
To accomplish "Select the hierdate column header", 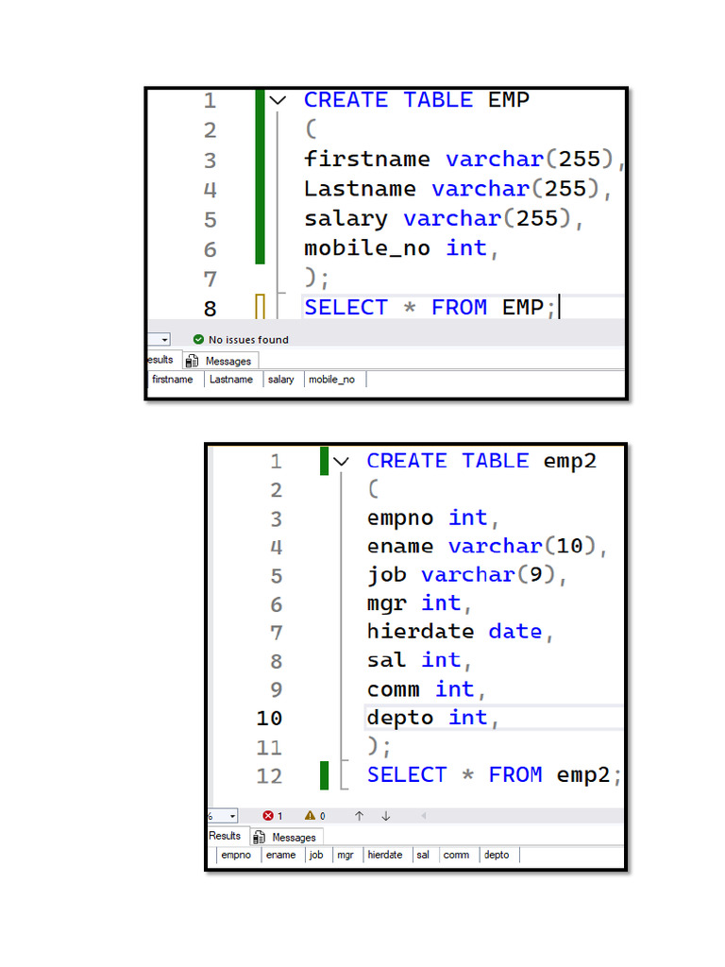I will 385,855.
